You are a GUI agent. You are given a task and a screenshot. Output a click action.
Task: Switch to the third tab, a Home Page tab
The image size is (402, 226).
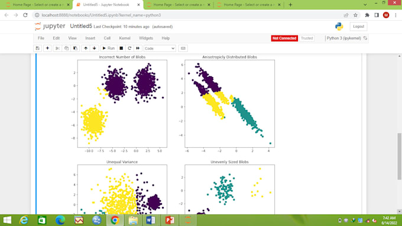tap(178, 5)
